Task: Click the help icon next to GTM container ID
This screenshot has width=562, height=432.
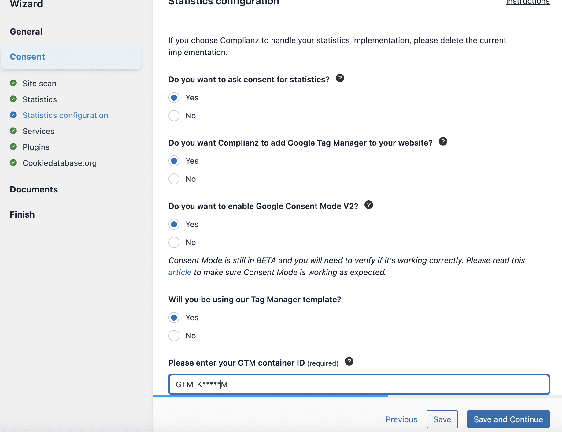Action: point(349,362)
